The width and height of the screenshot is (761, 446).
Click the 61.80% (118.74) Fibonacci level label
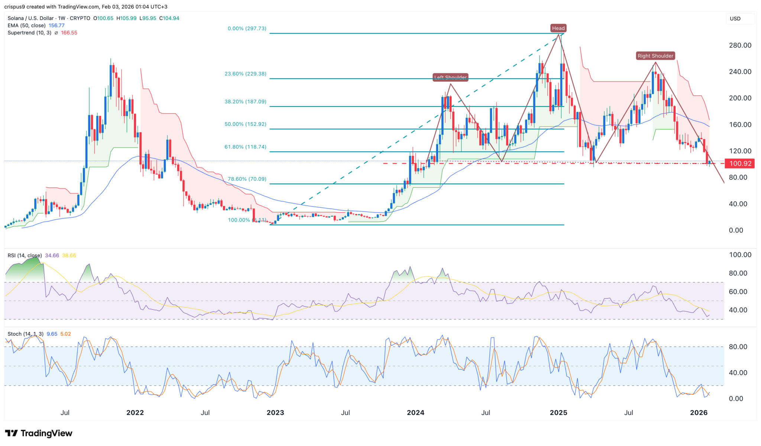pos(245,147)
